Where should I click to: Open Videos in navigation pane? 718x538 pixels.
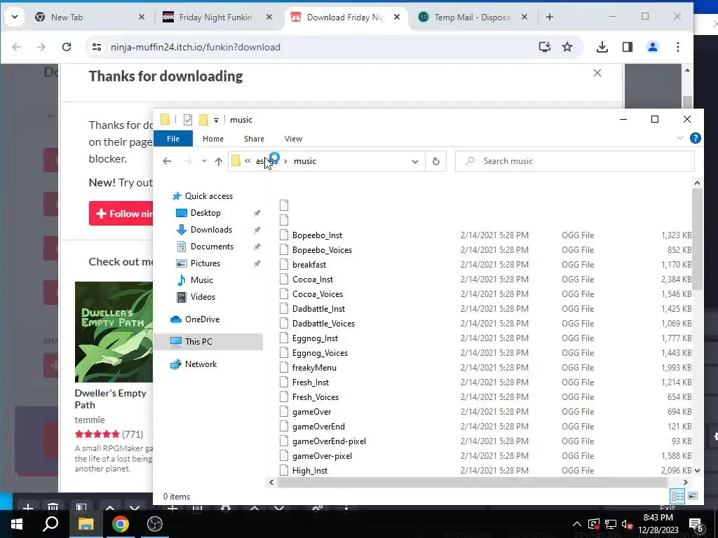(x=203, y=297)
